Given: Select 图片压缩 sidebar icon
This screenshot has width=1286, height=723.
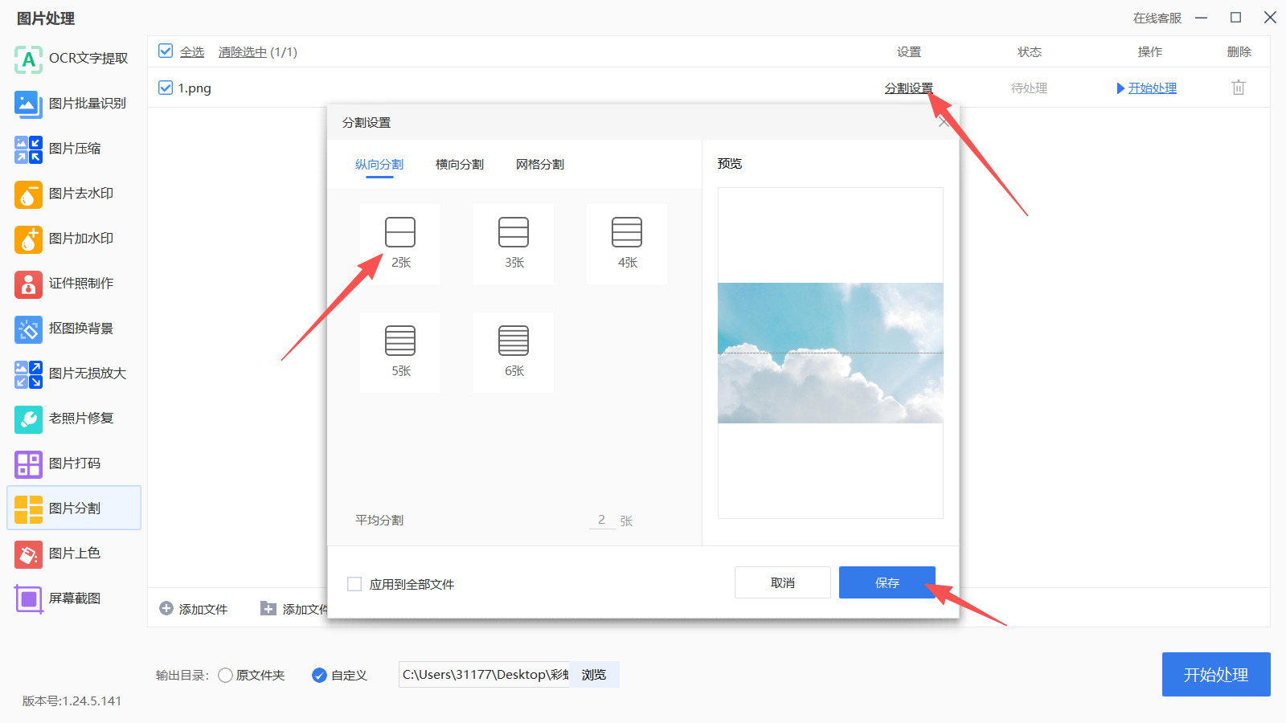Looking at the screenshot, I should (x=28, y=149).
